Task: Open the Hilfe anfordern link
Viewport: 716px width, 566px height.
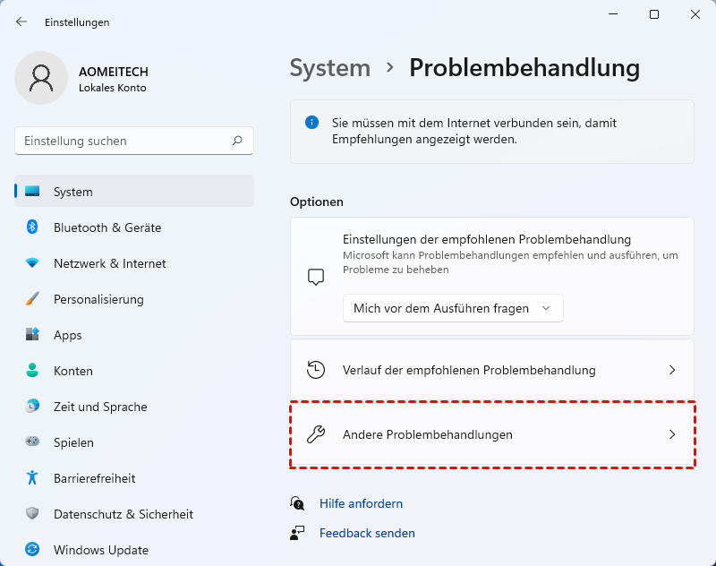Action: 361,503
